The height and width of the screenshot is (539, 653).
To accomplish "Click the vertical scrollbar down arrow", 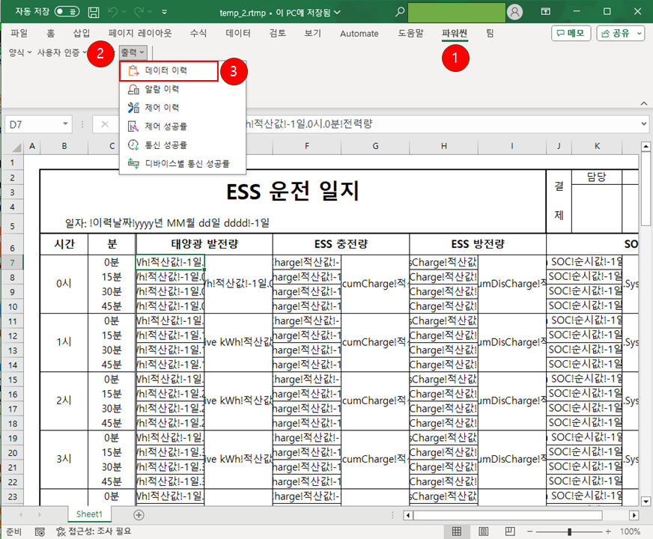I will [646, 501].
